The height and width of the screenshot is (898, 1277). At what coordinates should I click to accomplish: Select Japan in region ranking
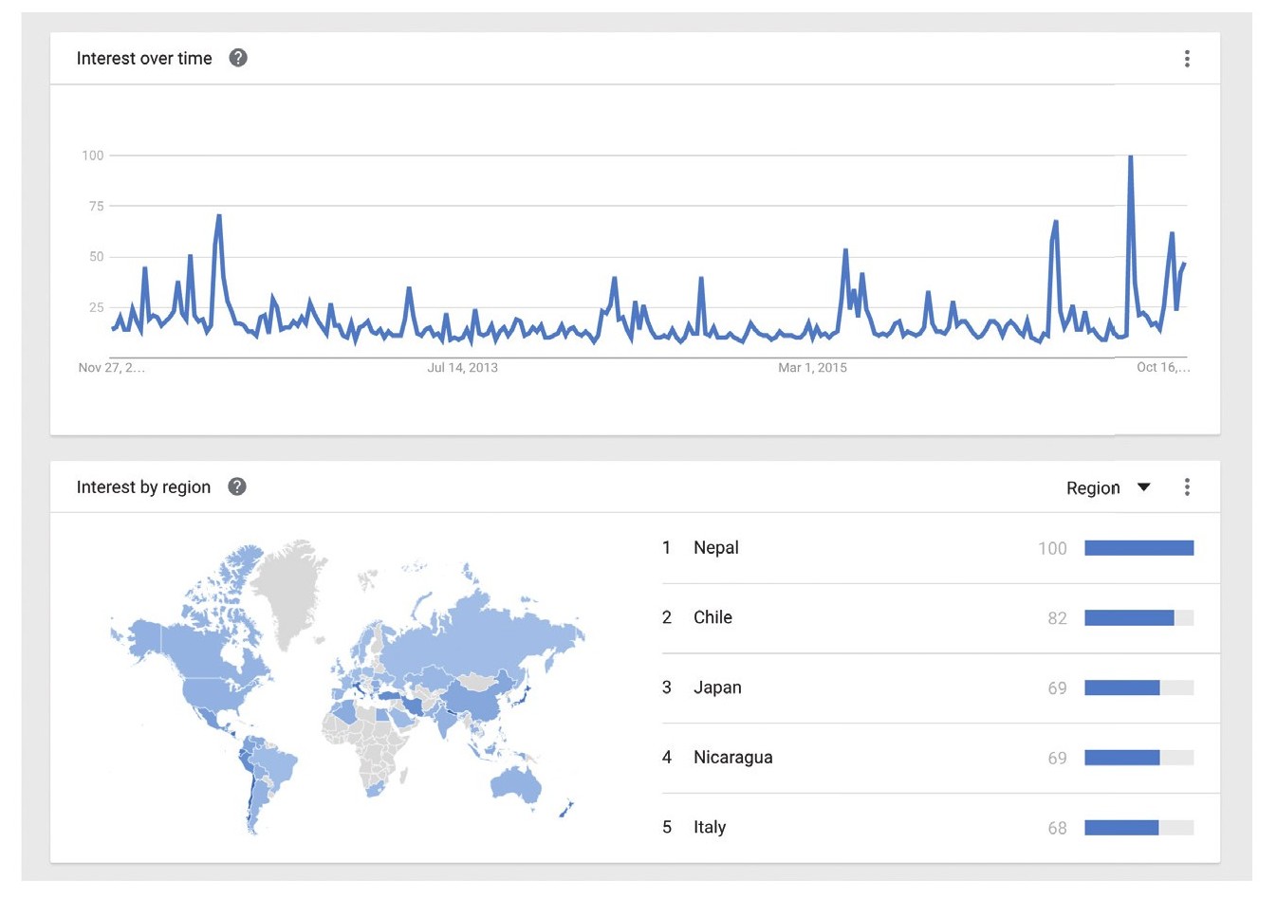717,687
